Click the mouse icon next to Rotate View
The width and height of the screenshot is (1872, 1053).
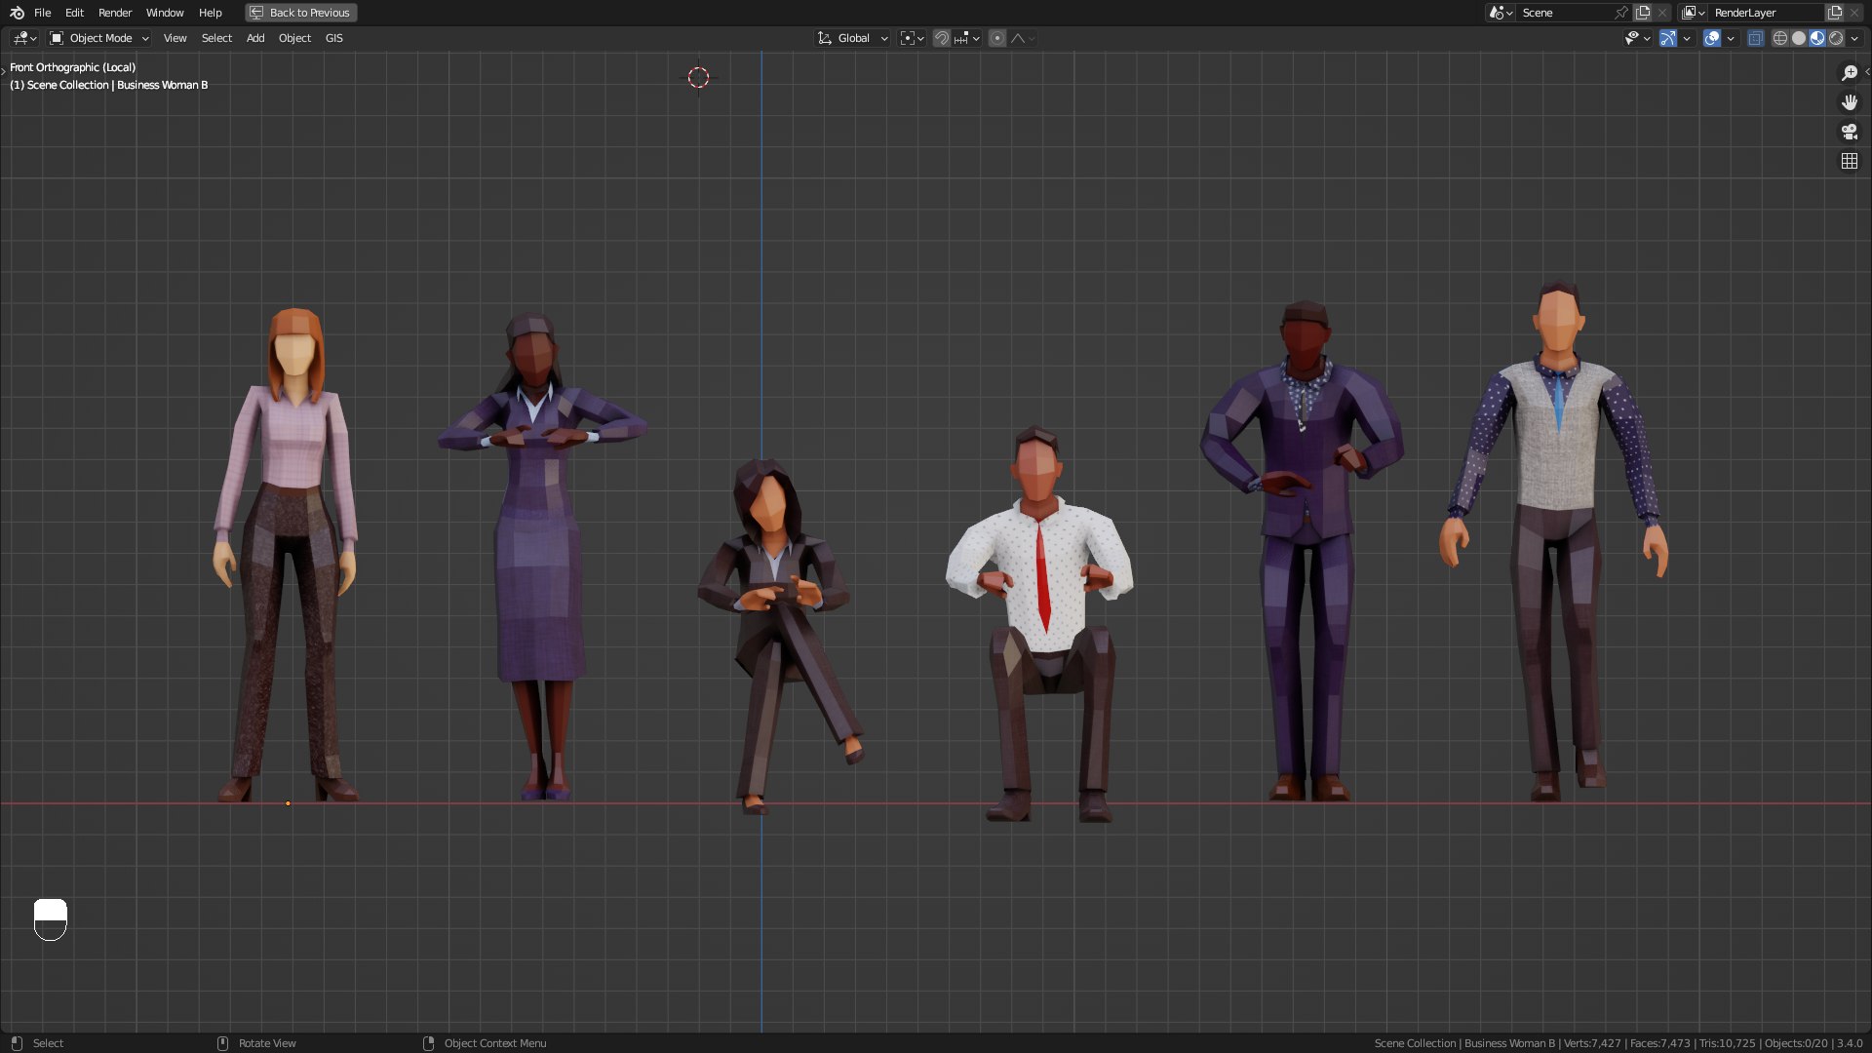[x=222, y=1043]
